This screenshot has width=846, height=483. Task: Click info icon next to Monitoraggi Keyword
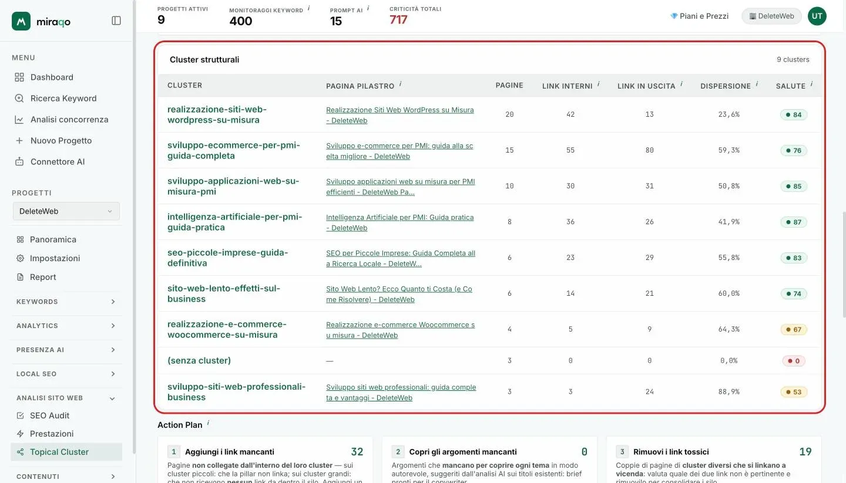pyautogui.click(x=309, y=9)
